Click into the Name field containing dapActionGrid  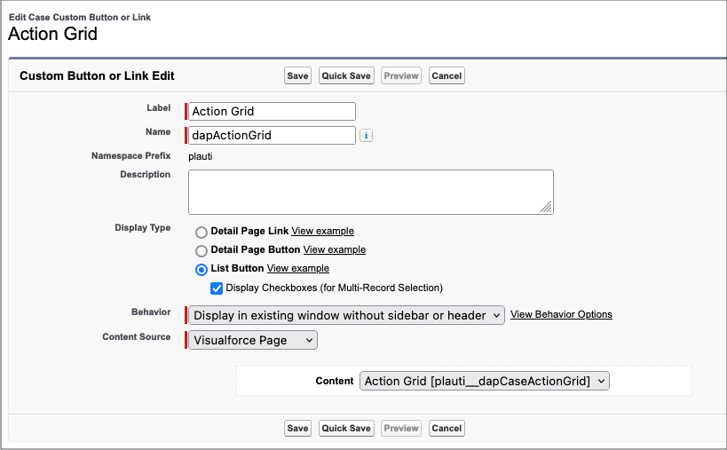272,135
